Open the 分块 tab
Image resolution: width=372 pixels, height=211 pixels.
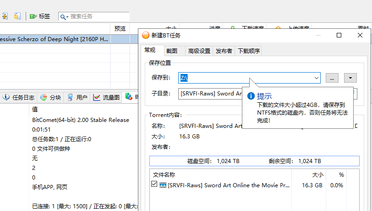point(50,97)
